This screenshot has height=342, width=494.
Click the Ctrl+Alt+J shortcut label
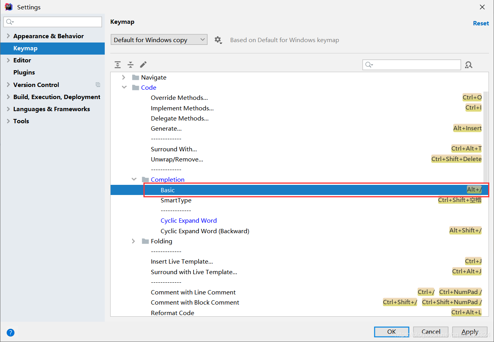(x=467, y=271)
